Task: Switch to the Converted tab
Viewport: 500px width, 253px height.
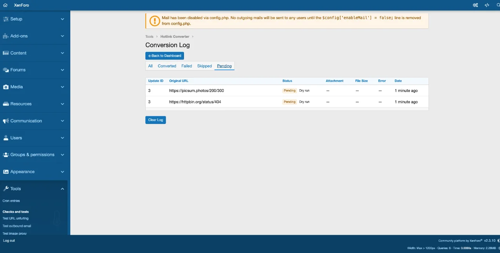Action: (167, 66)
